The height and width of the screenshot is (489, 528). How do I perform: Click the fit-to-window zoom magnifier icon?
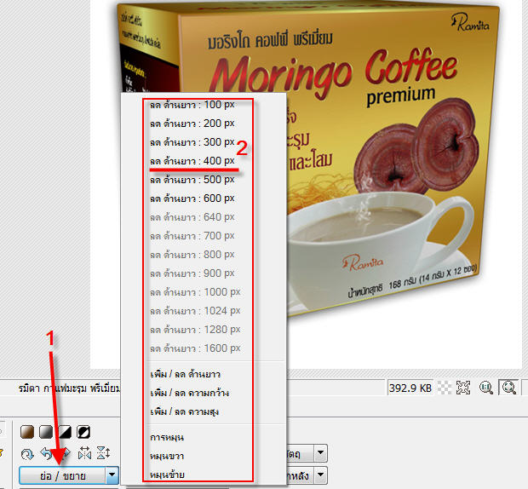click(508, 388)
